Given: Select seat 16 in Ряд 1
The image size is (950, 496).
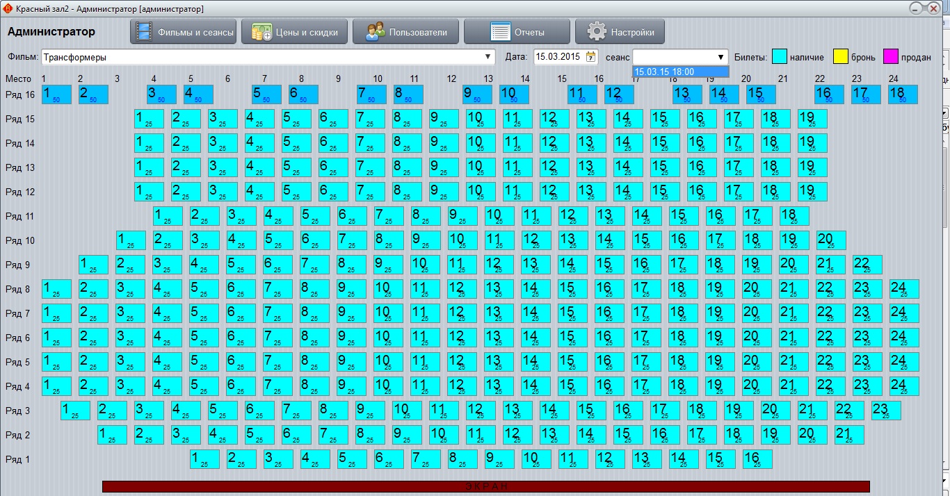Looking at the screenshot, I should tap(757, 459).
